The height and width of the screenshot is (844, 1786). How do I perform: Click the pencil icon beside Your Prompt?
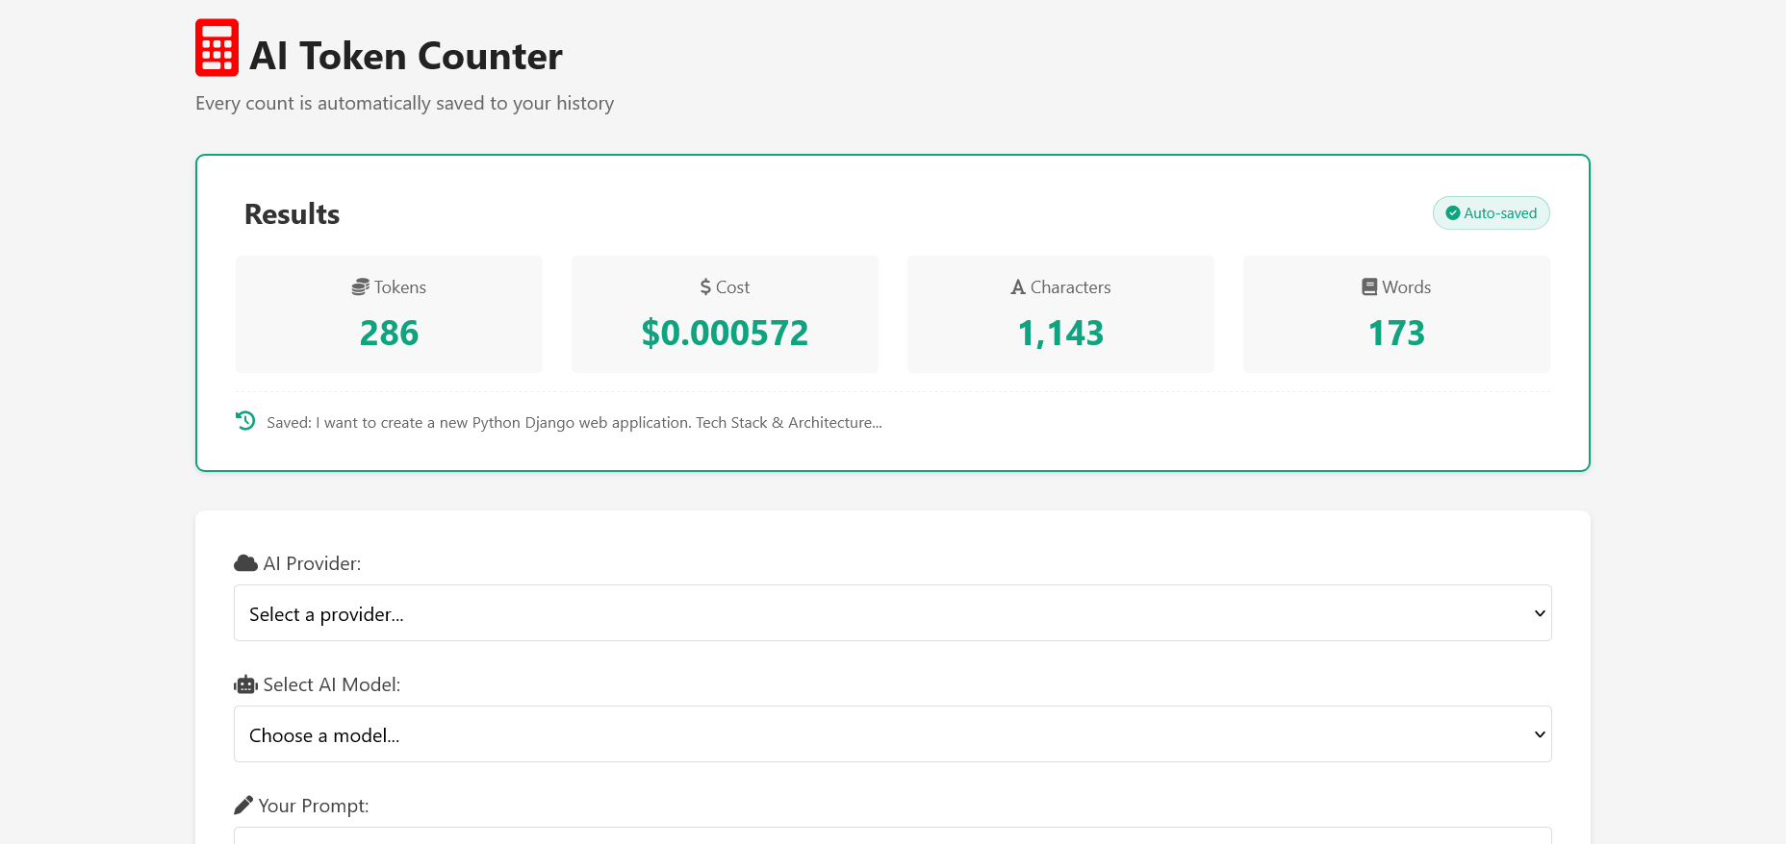244,805
